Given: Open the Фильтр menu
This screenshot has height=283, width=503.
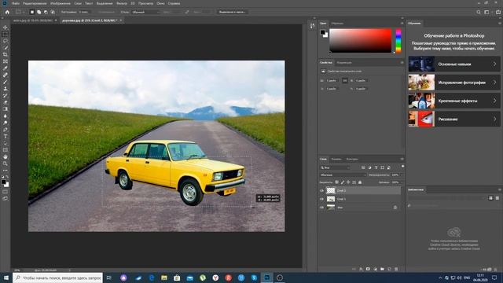Looking at the screenshot, I should [x=122, y=3].
